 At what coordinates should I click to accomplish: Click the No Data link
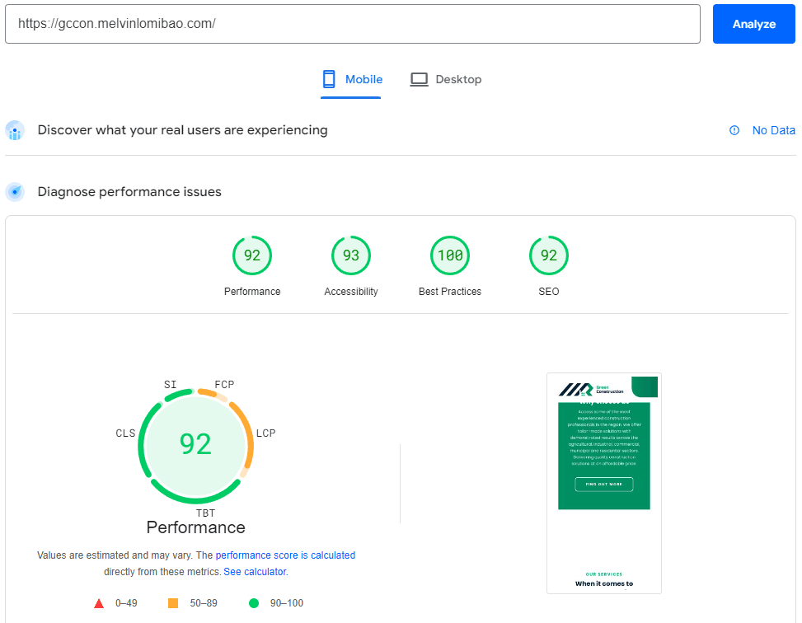[x=773, y=130]
